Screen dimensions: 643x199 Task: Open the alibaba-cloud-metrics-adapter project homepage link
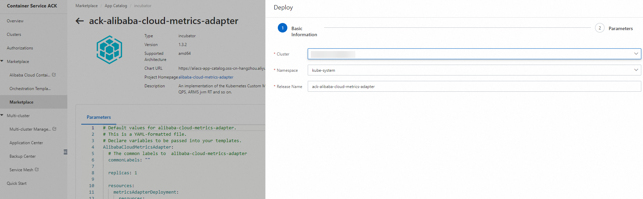(206, 77)
